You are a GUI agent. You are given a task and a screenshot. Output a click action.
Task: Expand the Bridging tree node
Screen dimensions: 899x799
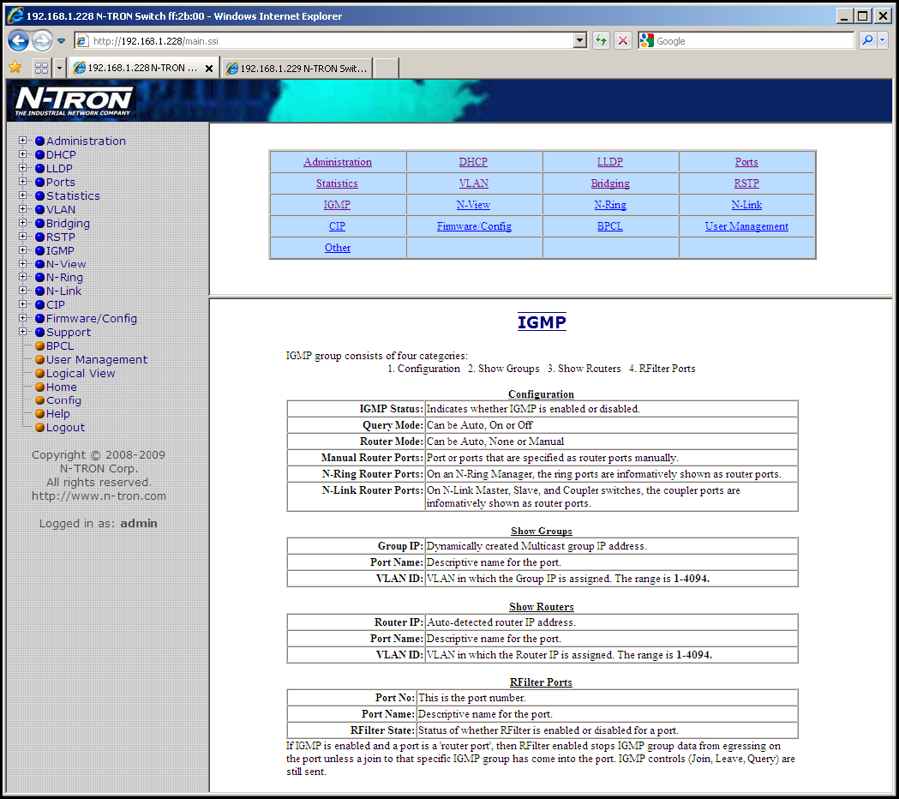click(x=22, y=223)
